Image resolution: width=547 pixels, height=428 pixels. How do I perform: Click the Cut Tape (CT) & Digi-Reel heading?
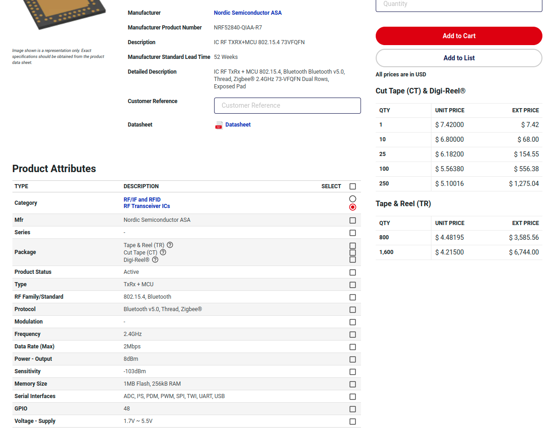[420, 91]
